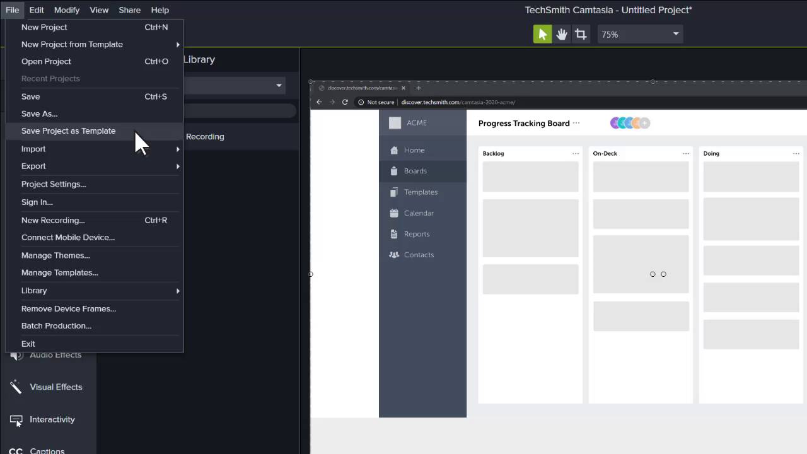807x454 pixels.
Task: Select first card in Doing column
Action: click(751, 177)
